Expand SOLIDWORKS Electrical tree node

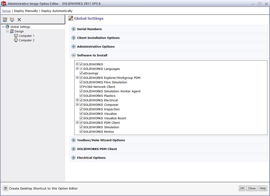(x=77, y=100)
